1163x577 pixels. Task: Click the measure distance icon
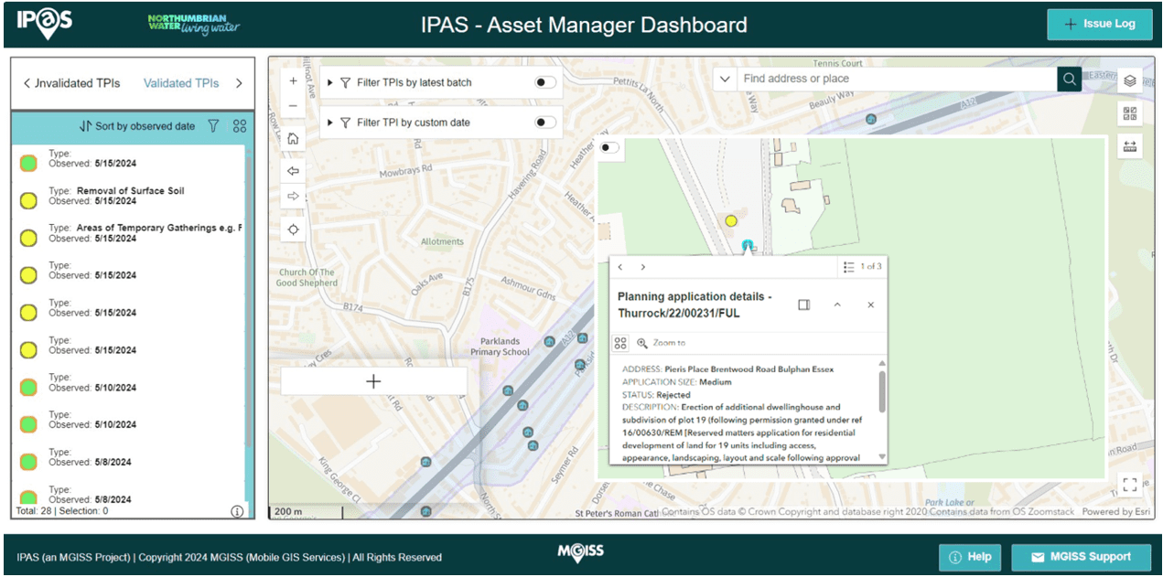[1130, 145]
